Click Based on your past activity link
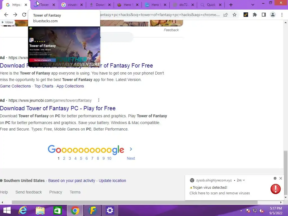288x216 pixels. pos(72,181)
